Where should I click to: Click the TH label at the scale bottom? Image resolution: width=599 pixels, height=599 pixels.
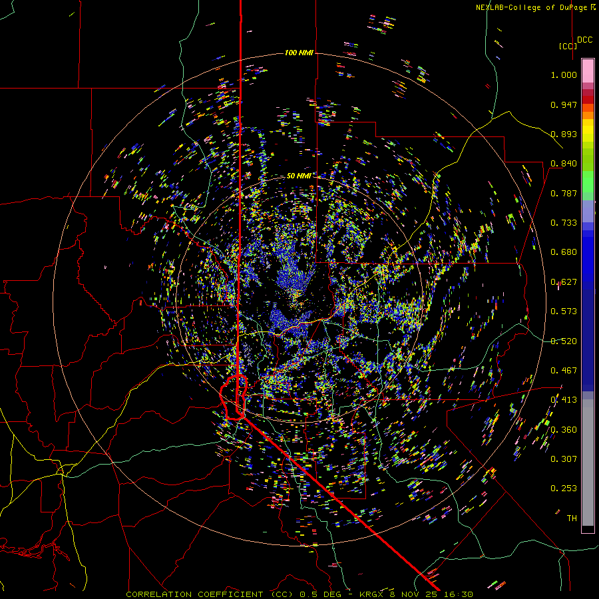[572, 518]
